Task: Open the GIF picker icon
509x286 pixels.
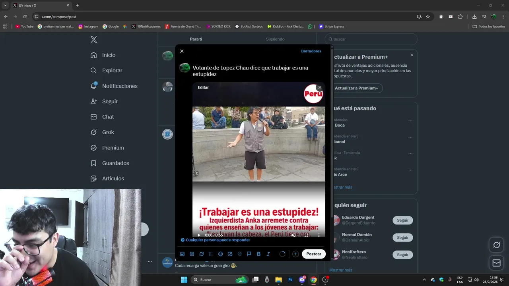Action: (x=192, y=254)
